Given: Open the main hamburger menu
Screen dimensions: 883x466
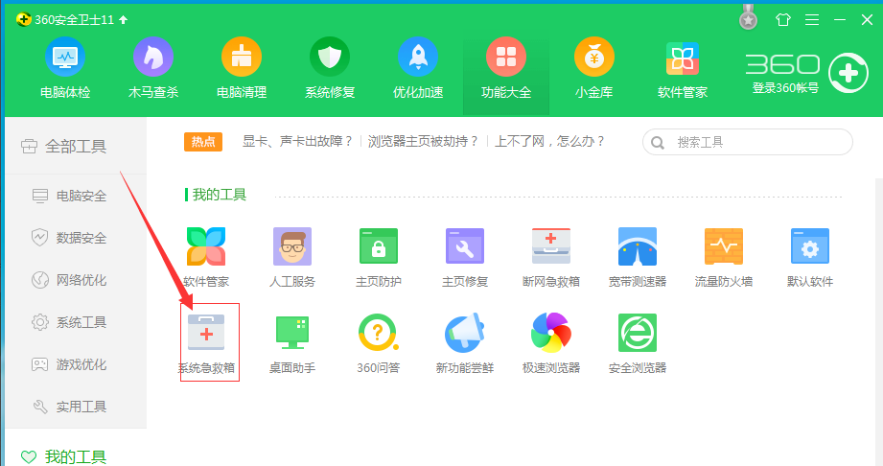Looking at the screenshot, I should [x=811, y=20].
